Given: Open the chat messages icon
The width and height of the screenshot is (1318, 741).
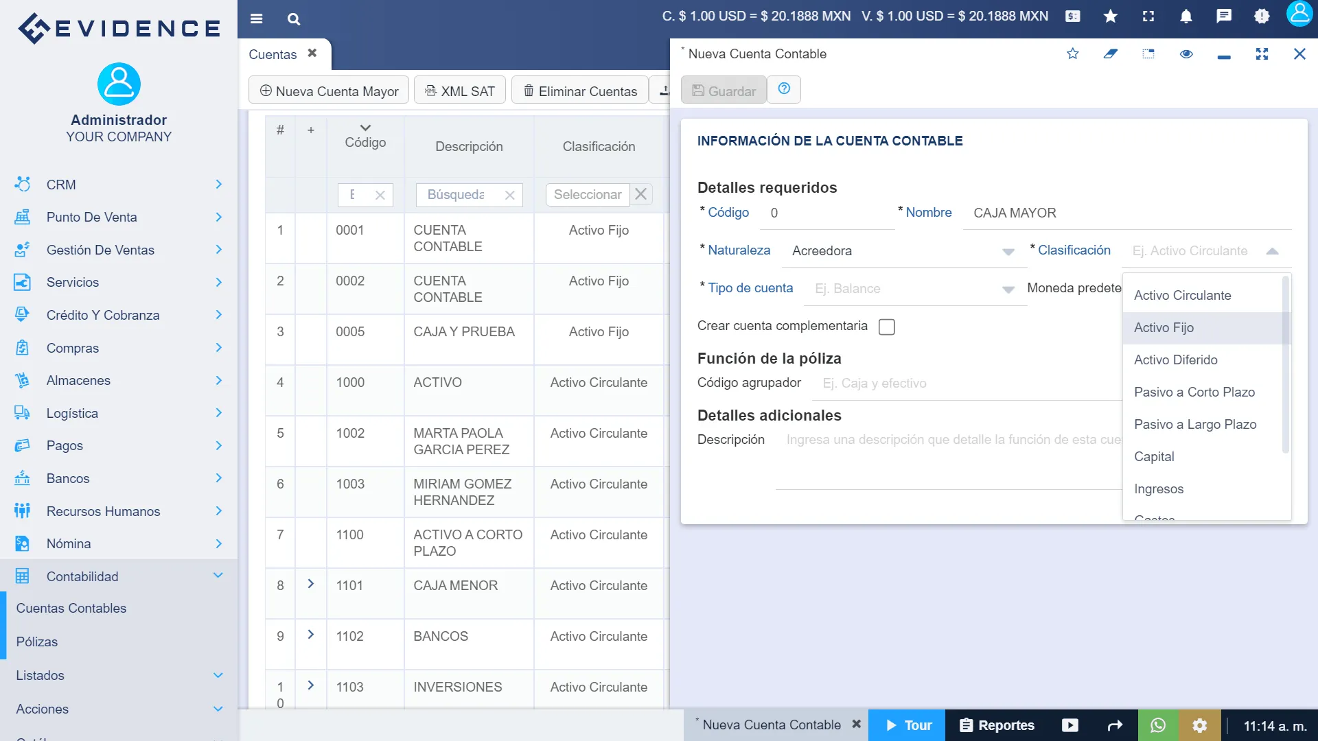Looking at the screenshot, I should (x=1223, y=16).
